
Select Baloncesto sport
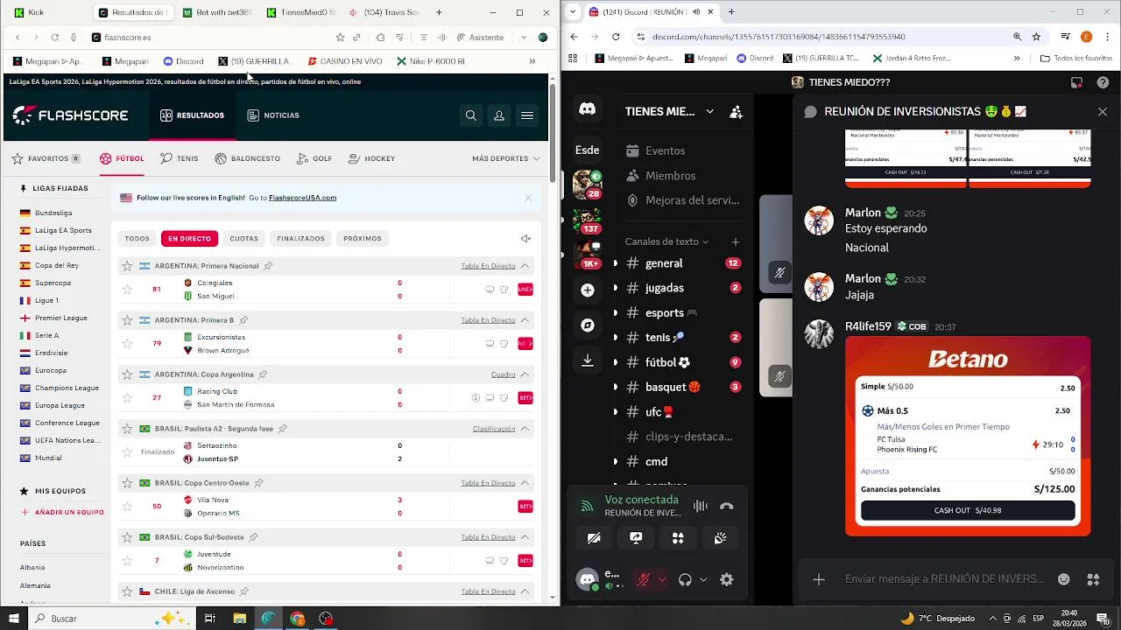point(248,159)
